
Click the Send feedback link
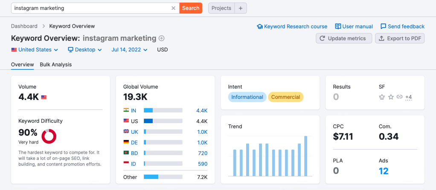pyautogui.click(x=402, y=26)
